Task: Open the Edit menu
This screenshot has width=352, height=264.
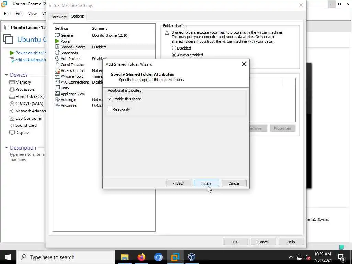Action: [x=19, y=14]
